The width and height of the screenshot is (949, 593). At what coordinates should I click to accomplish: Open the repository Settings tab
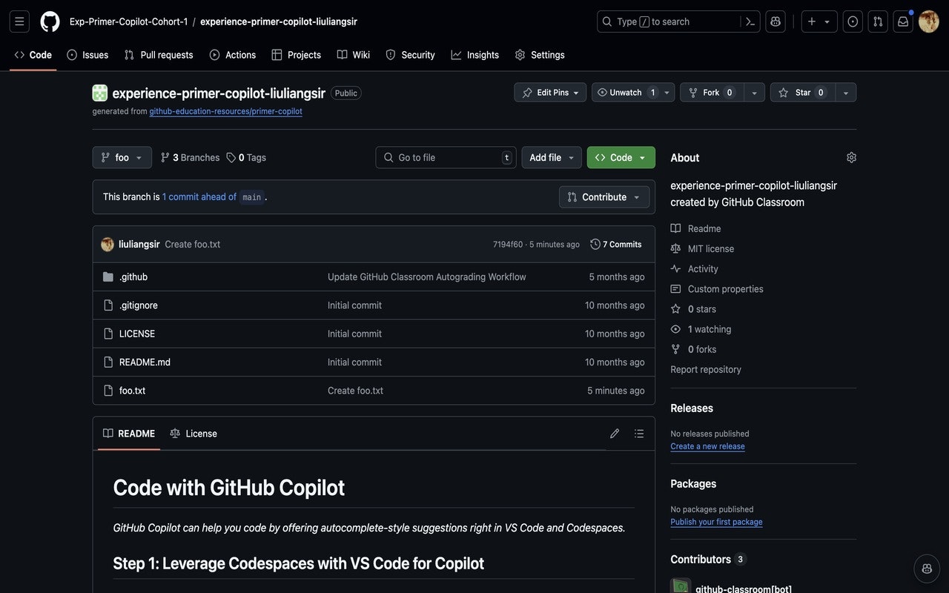tap(540, 55)
